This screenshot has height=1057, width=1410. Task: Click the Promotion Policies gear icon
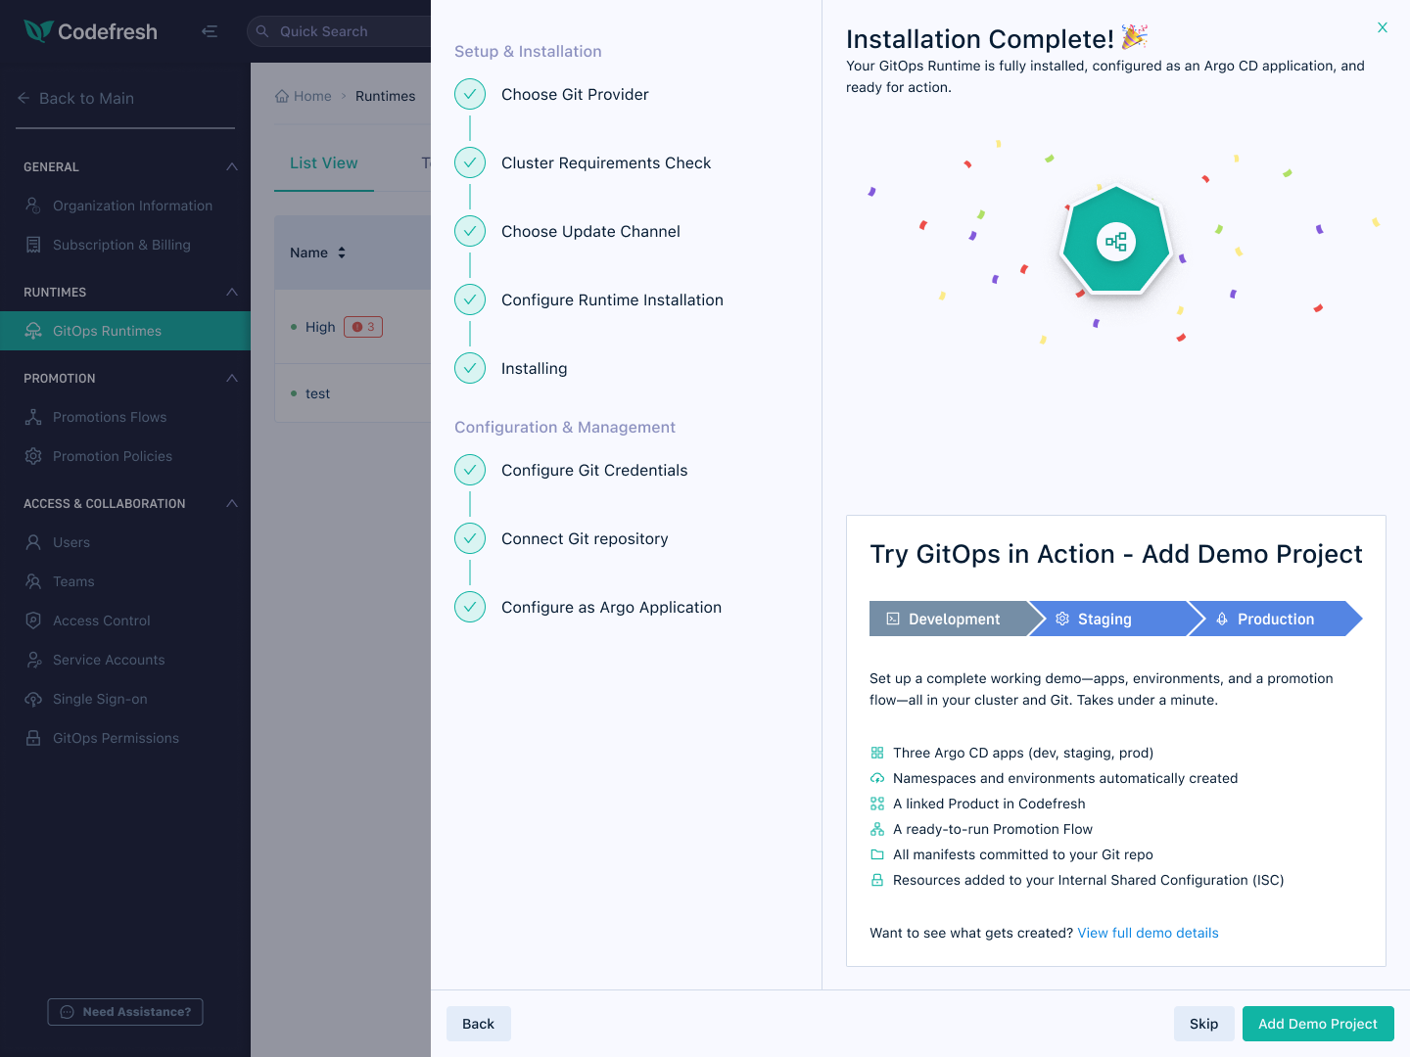click(33, 456)
